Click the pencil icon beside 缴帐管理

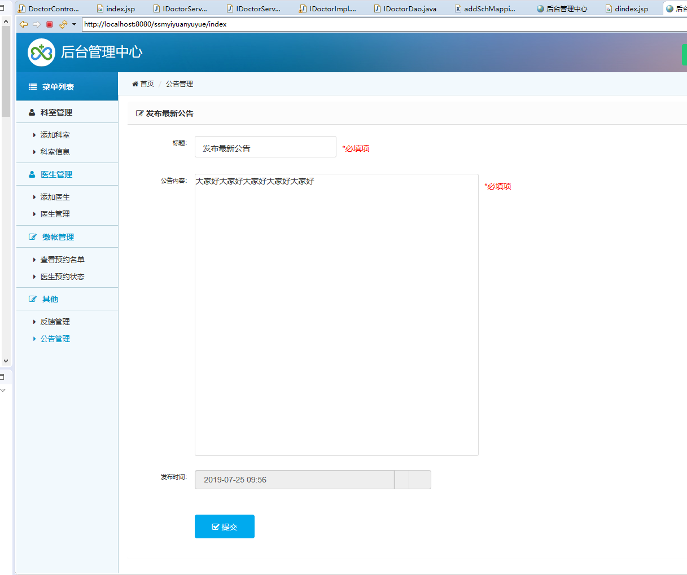pos(31,236)
